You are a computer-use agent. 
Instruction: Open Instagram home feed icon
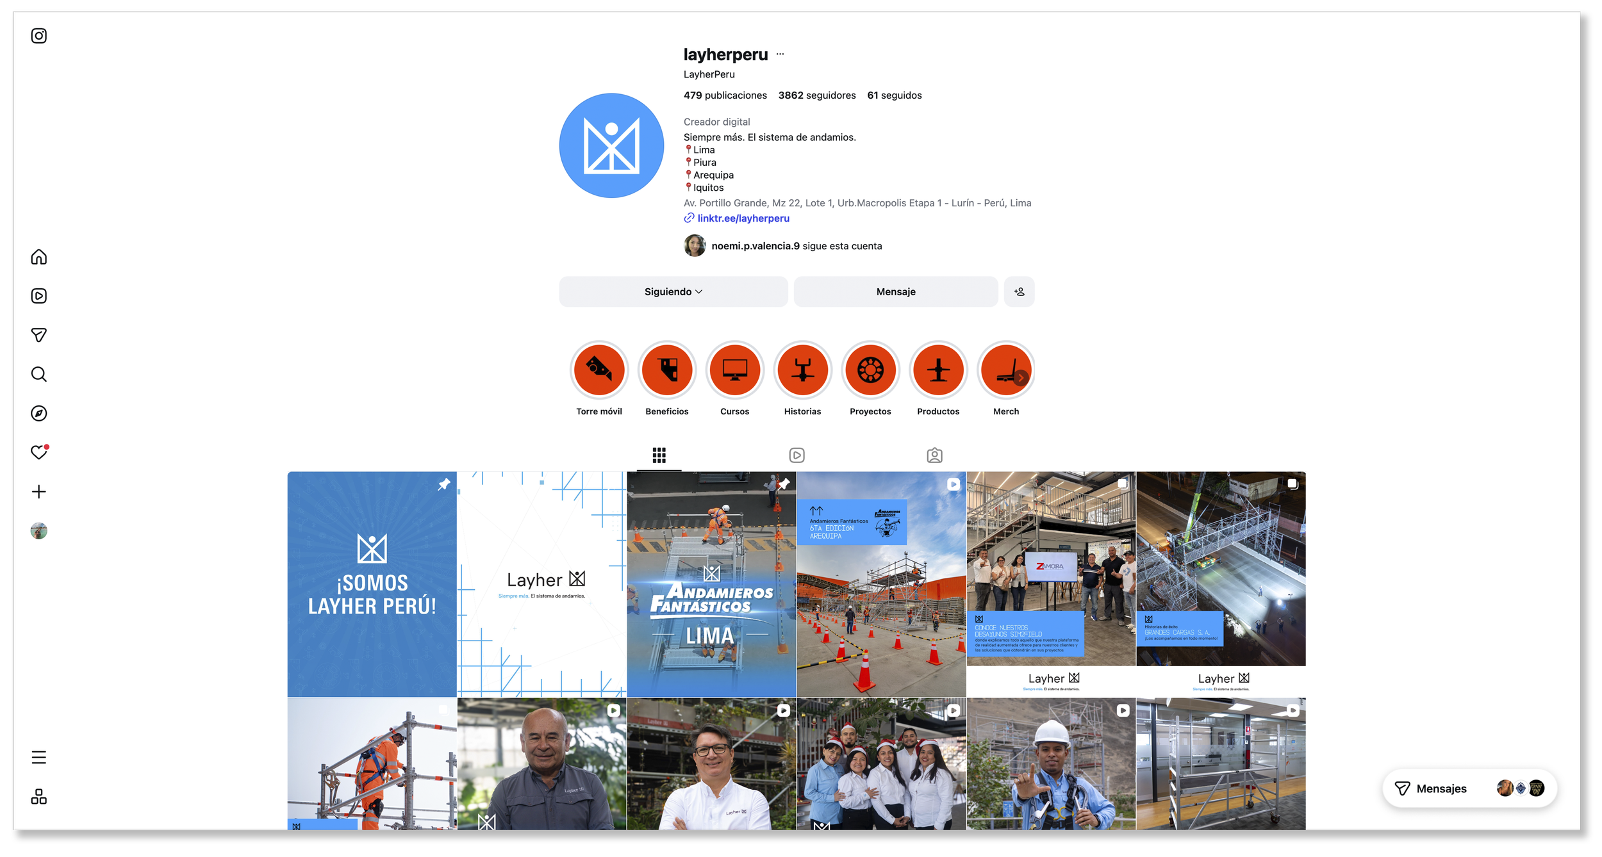tap(39, 257)
